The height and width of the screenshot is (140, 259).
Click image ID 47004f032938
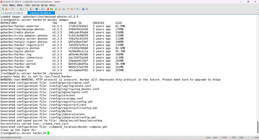(x=78, y=29)
